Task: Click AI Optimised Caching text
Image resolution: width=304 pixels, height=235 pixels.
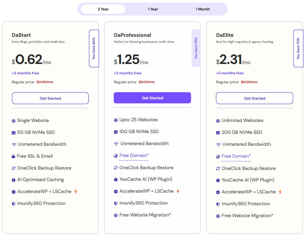Action: 41,180
